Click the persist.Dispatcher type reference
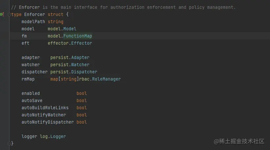This screenshot has width=270, height=150. [84, 72]
